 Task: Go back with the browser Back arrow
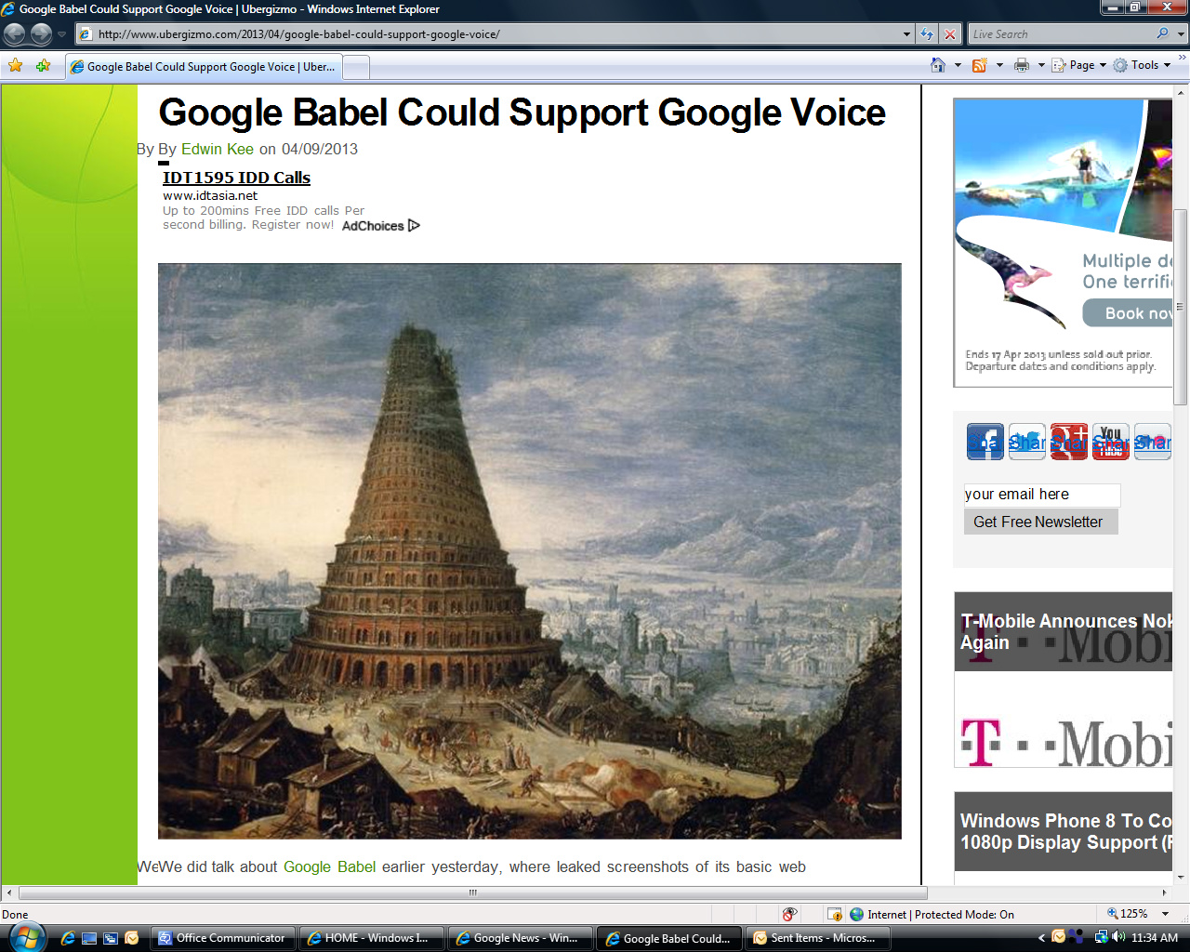(x=14, y=34)
